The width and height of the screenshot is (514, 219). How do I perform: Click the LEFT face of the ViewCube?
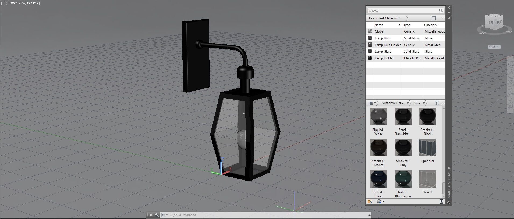[491, 23]
